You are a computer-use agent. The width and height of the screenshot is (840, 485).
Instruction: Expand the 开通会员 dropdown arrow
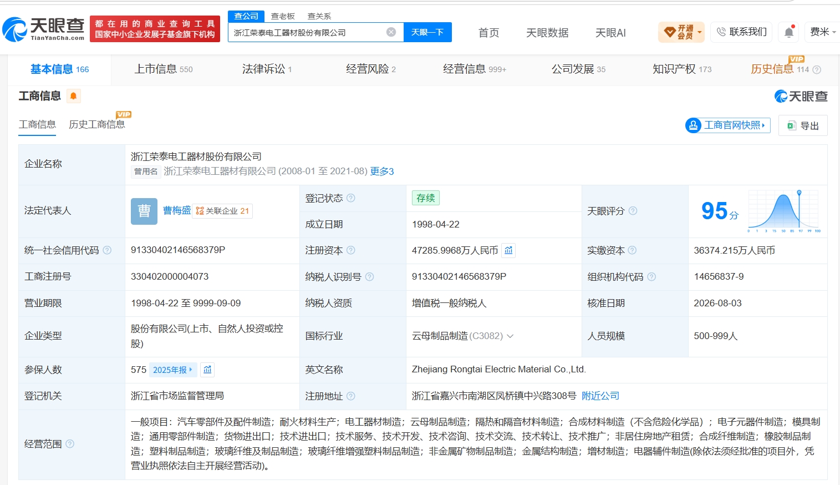coord(699,32)
